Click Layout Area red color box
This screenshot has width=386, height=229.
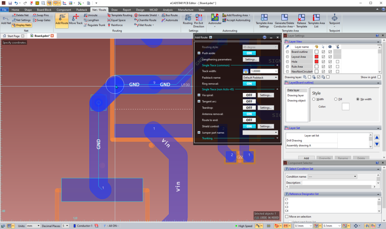point(317,56)
